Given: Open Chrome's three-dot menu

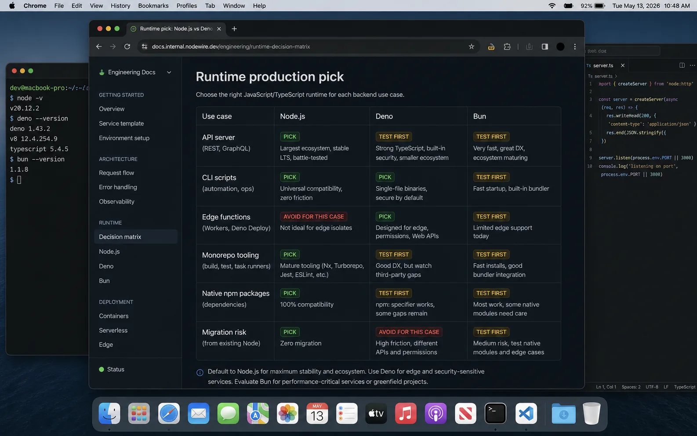Looking at the screenshot, I should click(575, 47).
